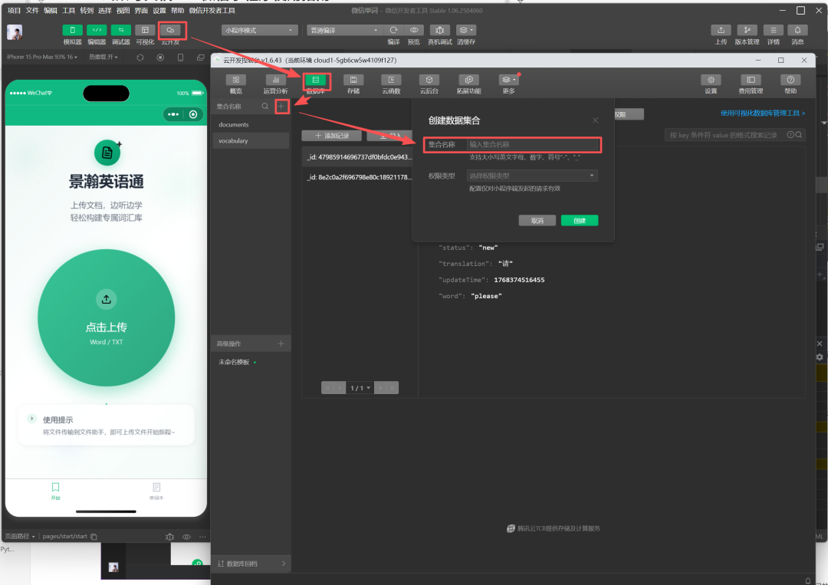The width and height of the screenshot is (828, 585).
Task: Open the 消息 notifications bell
Action: (797, 30)
